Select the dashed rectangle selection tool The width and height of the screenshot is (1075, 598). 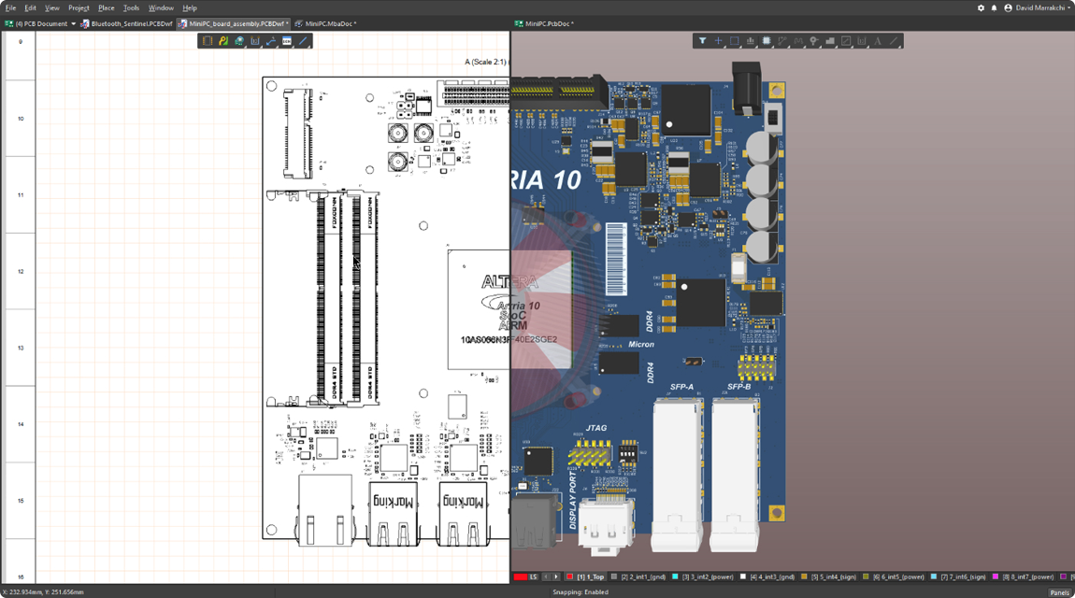(734, 41)
